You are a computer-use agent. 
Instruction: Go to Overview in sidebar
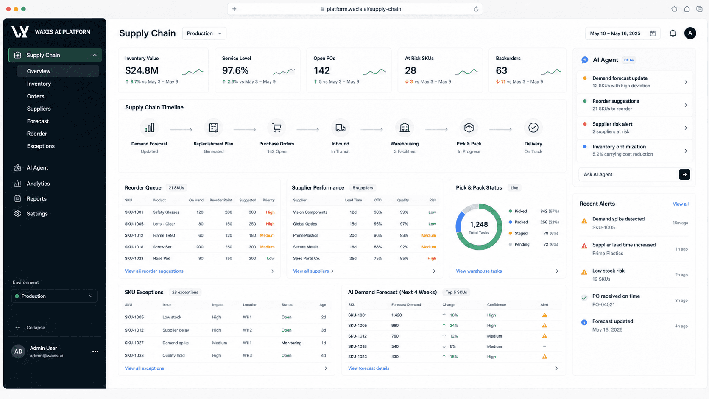58,71
